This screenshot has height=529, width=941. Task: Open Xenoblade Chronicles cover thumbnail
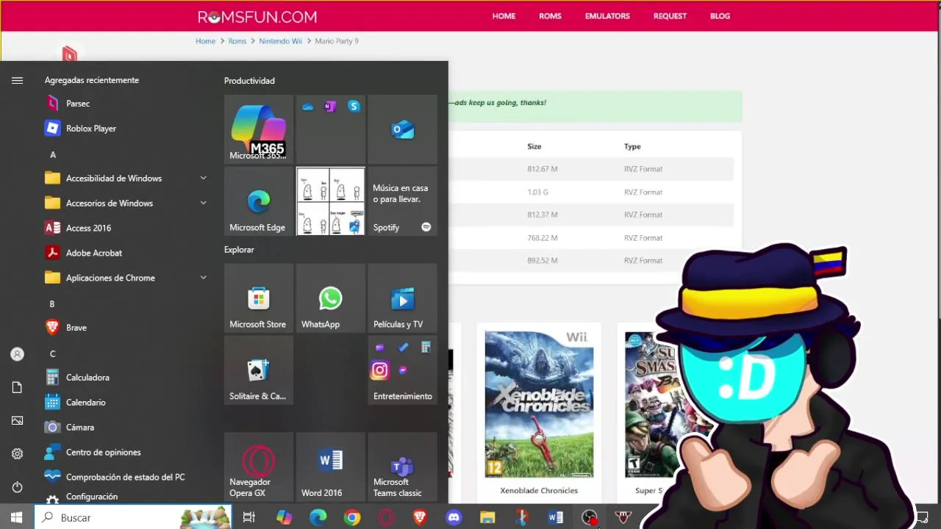coord(539,403)
